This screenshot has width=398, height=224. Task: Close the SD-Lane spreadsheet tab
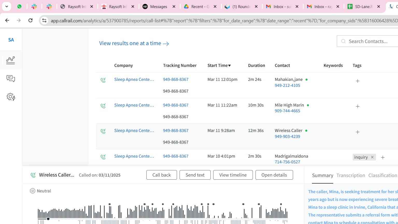point(379,7)
